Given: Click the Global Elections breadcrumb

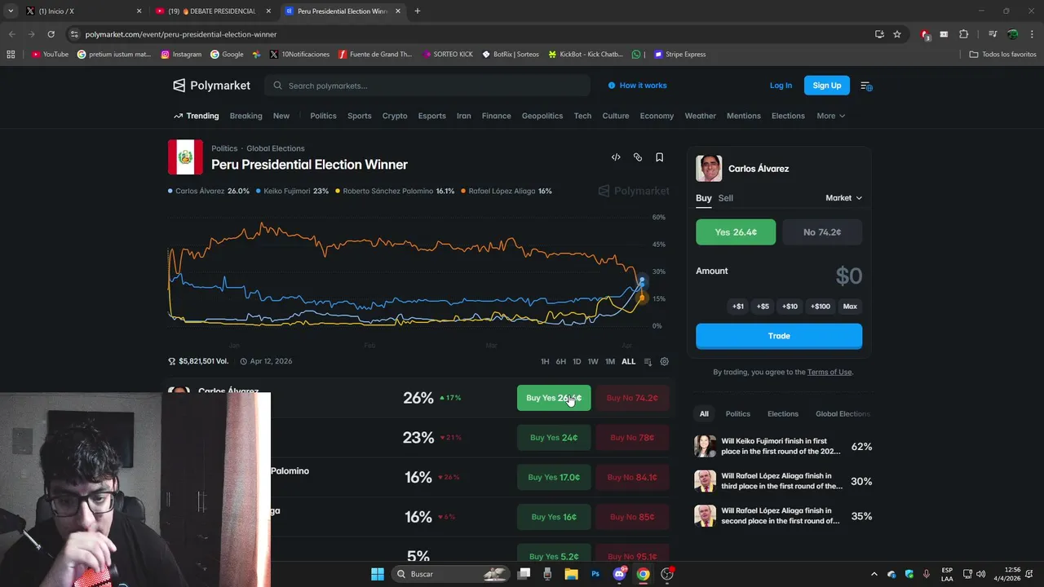Looking at the screenshot, I should [x=276, y=148].
